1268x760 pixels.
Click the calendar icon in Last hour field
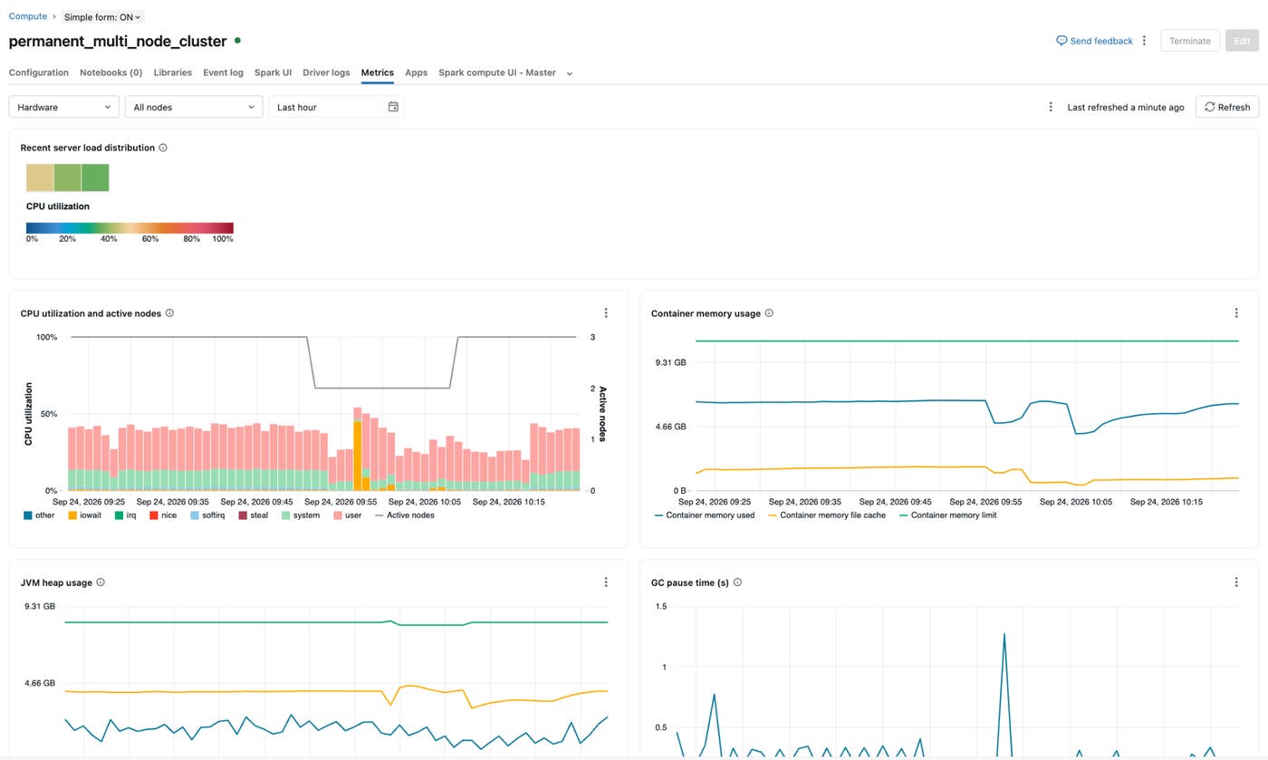pyautogui.click(x=393, y=107)
